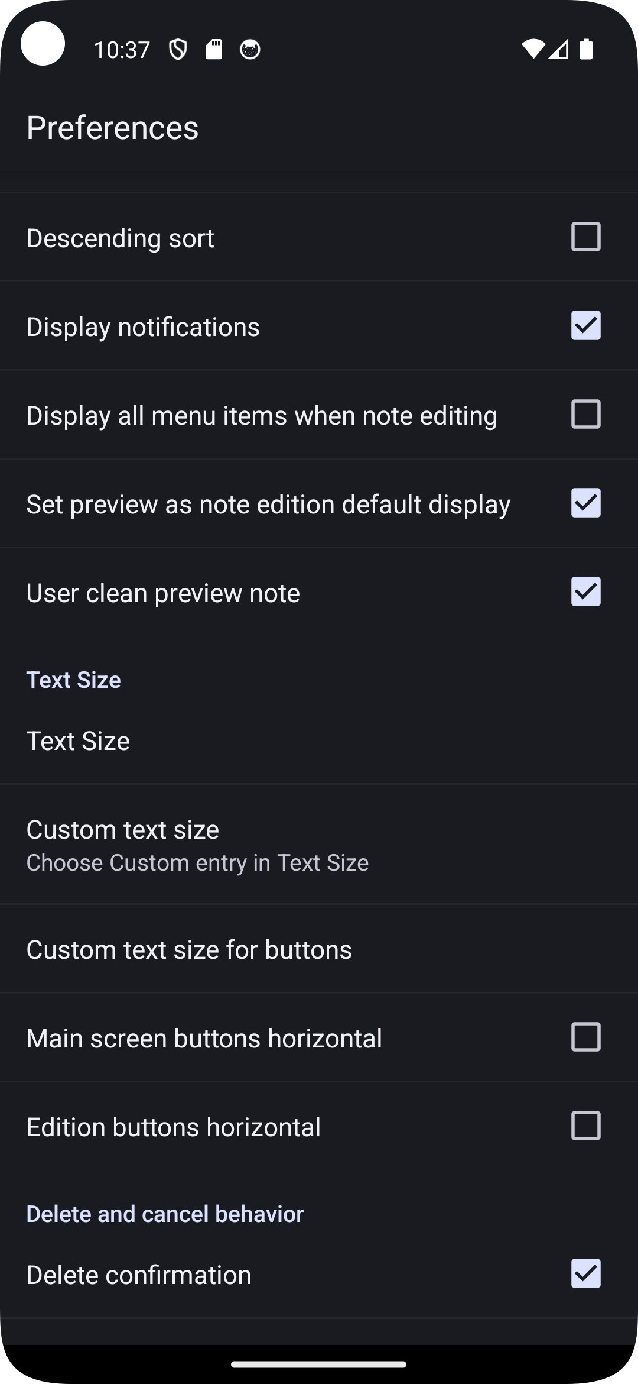
Task: Tap the status bar clock showing 10:37
Action: tap(122, 50)
